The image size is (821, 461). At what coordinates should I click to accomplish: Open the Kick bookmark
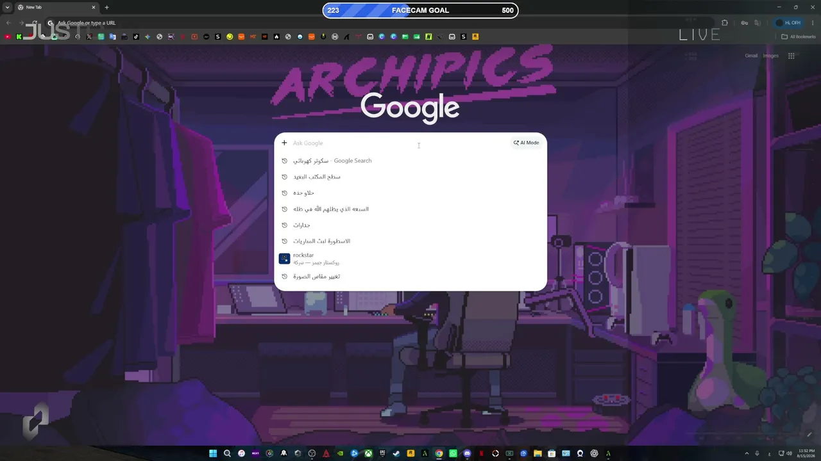[x=19, y=36]
